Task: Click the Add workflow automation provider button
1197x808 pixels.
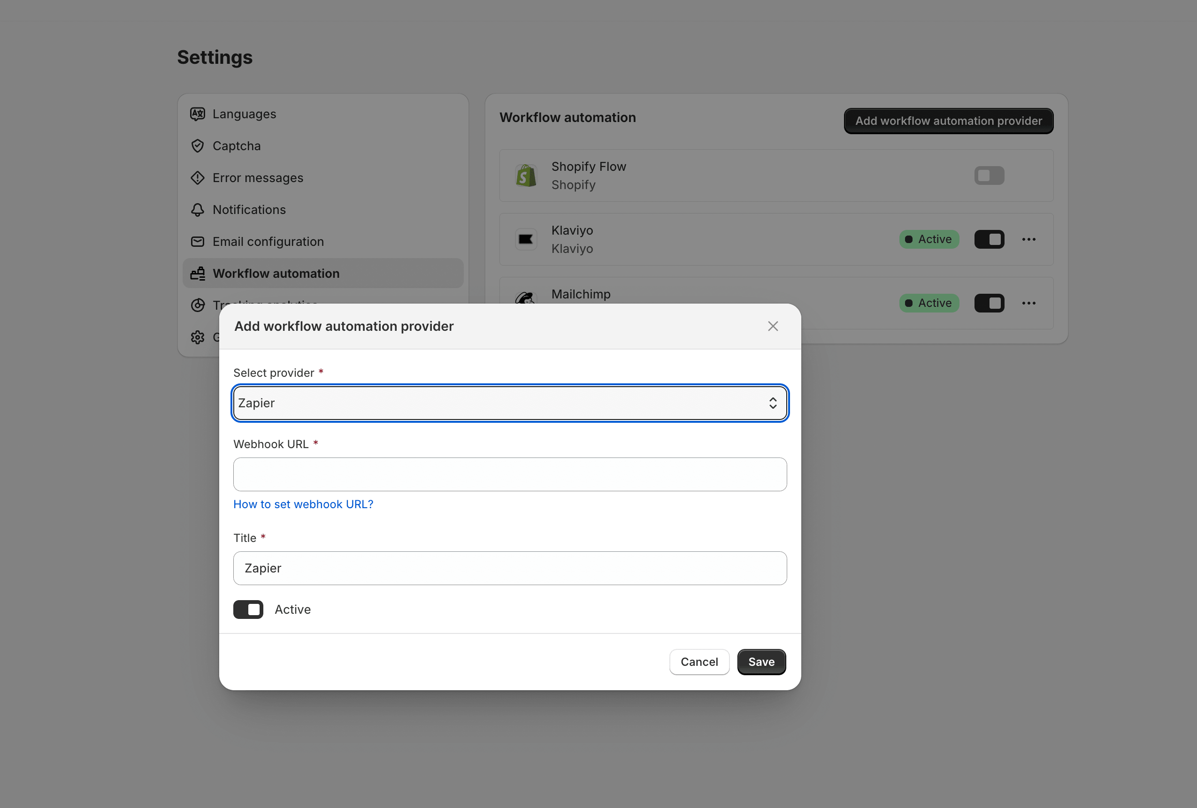Action: [948, 121]
